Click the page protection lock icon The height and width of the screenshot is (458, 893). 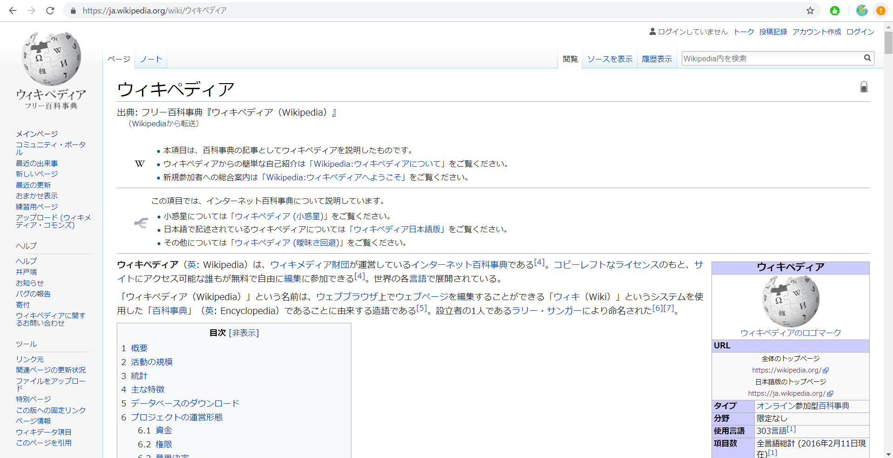click(x=864, y=87)
